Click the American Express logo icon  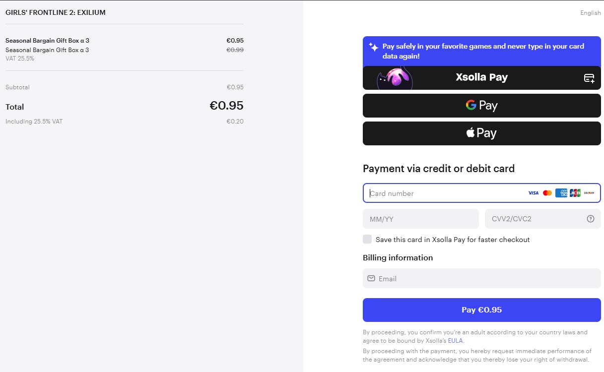click(561, 193)
